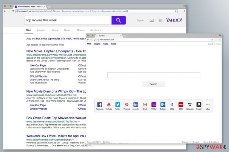Open the Images link on StartNow page
The image size is (229, 152).
97,44
